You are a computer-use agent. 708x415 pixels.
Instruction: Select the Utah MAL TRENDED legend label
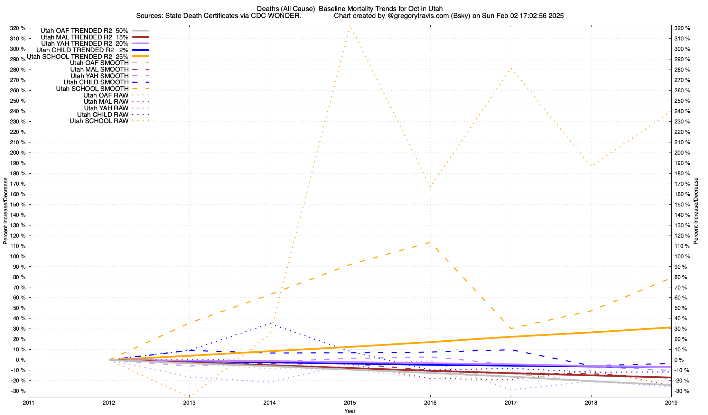click(84, 37)
